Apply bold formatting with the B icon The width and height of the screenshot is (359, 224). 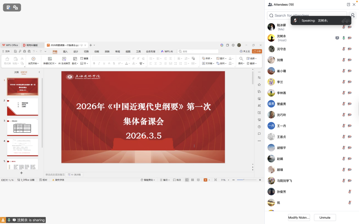(x=94, y=63)
